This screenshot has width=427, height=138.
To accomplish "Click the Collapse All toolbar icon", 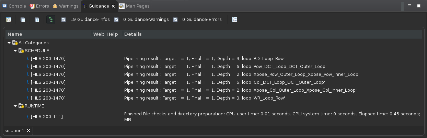I will (23, 20).
